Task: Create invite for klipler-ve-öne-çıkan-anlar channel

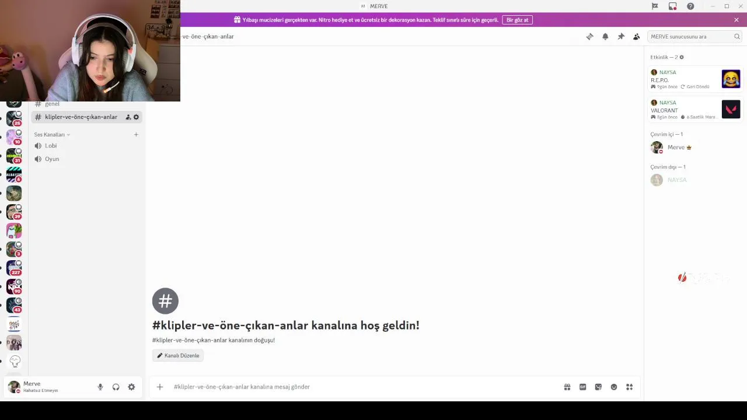Action: click(x=128, y=117)
